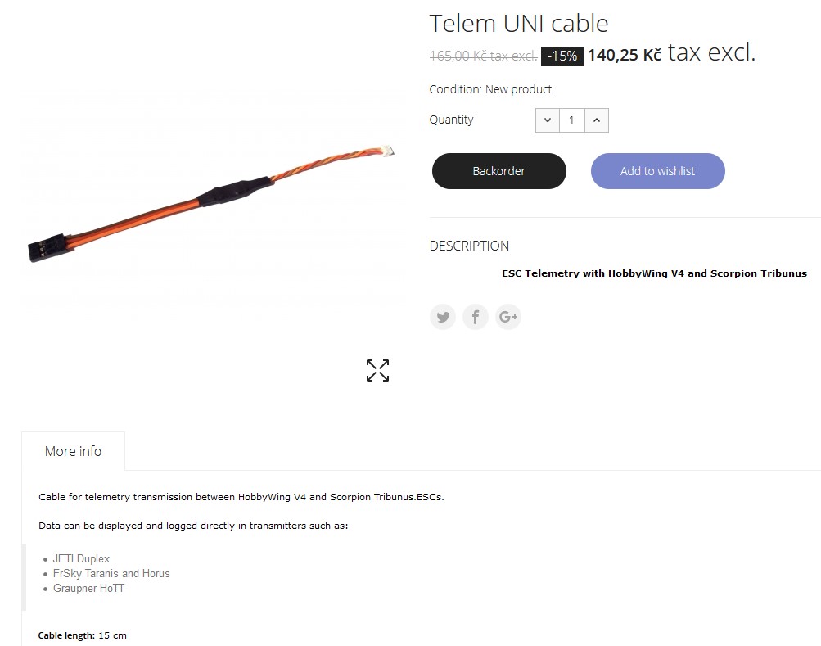The height and width of the screenshot is (646, 821).
Task: Click the Graupner HoTT list item
Action: click(88, 588)
